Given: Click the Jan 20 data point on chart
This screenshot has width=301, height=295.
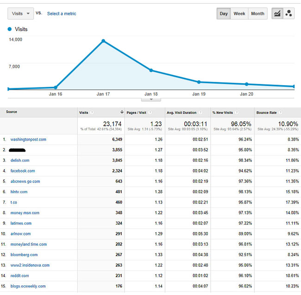Looking at the screenshot, I should pyautogui.click(x=247, y=84).
